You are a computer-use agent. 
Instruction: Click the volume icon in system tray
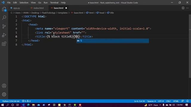(x=174, y=105)
